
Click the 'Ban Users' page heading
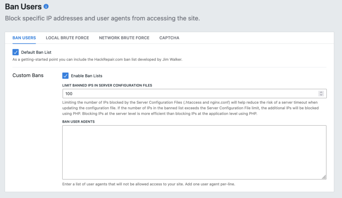point(23,7)
